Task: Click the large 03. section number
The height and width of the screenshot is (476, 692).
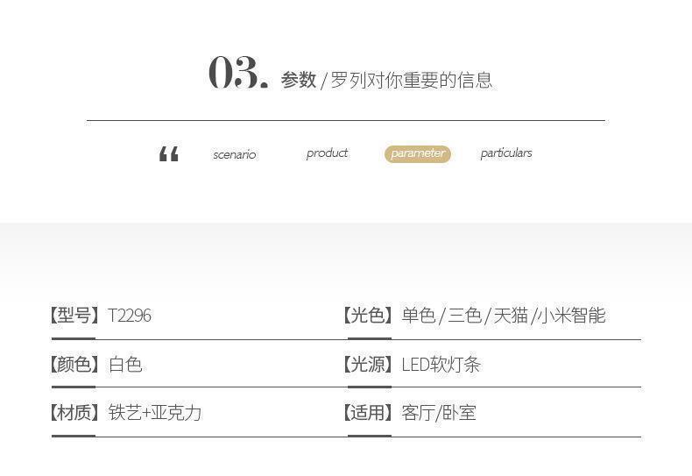Action: click(x=237, y=74)
